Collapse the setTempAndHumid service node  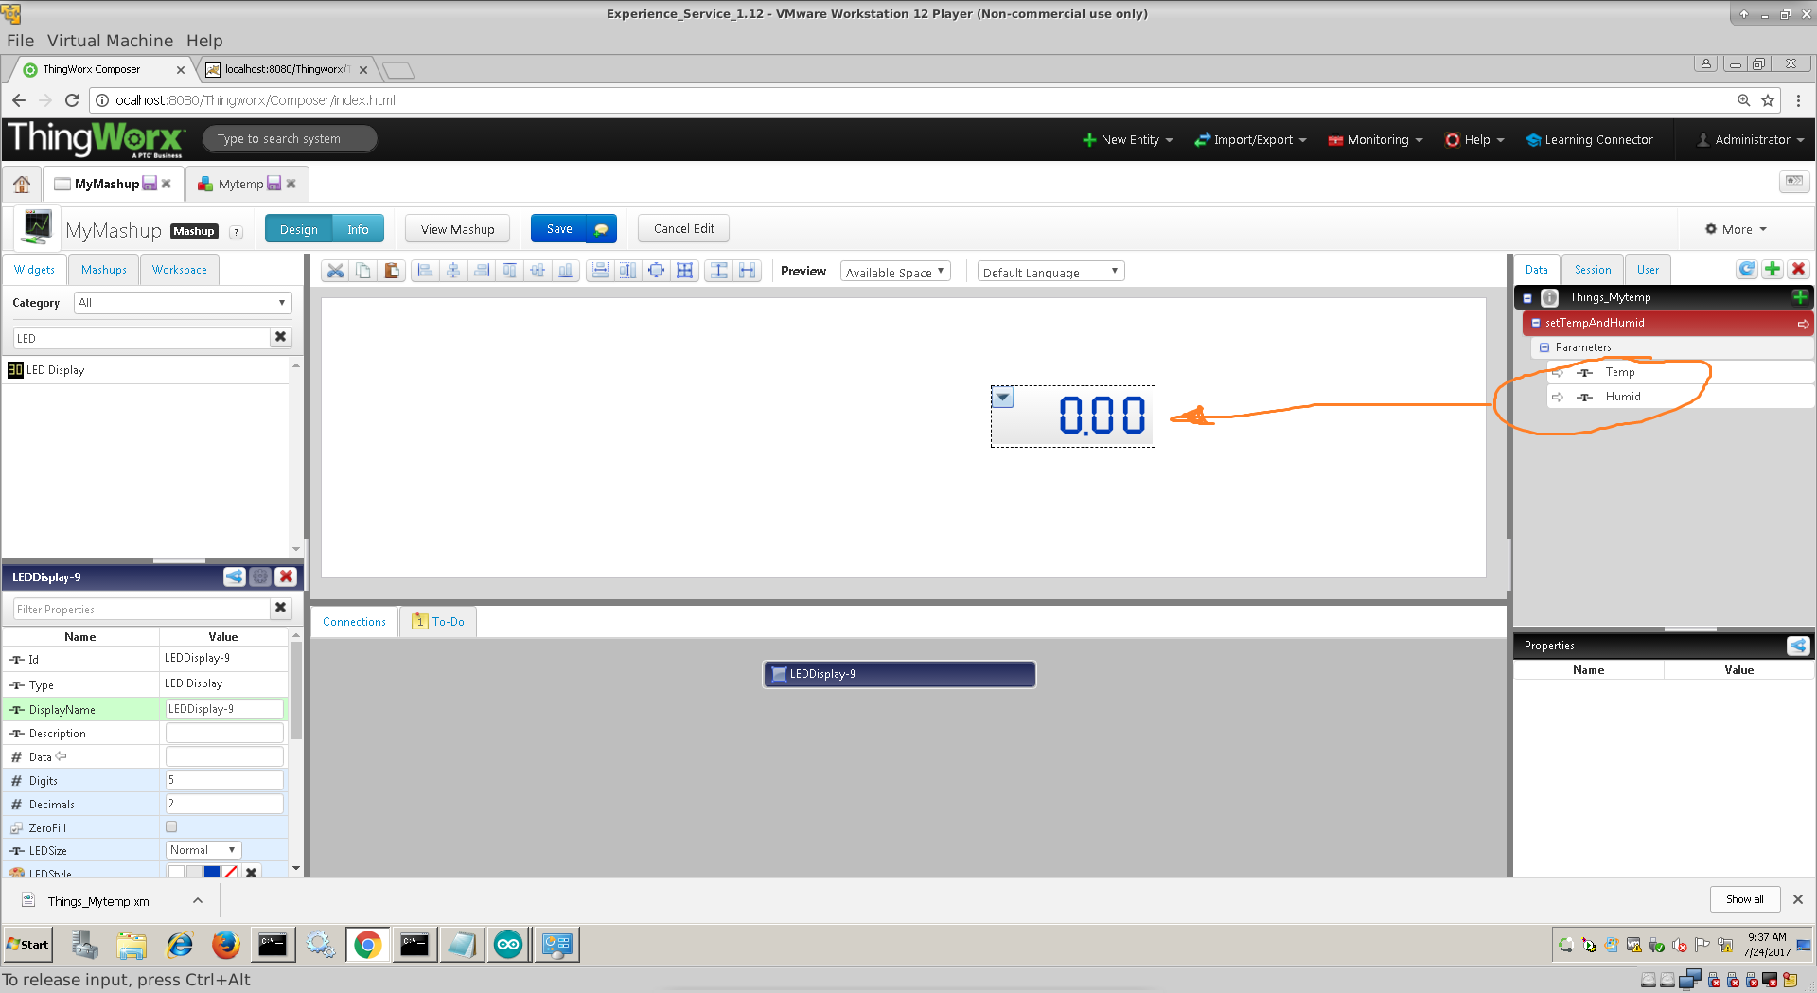1536,323
